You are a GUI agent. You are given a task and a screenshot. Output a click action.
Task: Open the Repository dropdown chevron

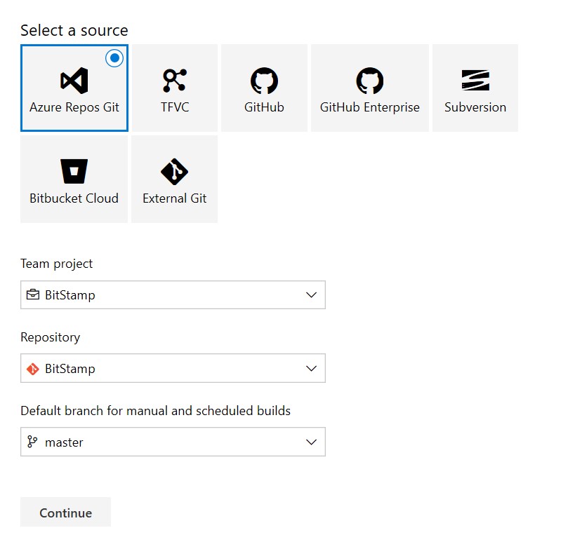[311, 368]
